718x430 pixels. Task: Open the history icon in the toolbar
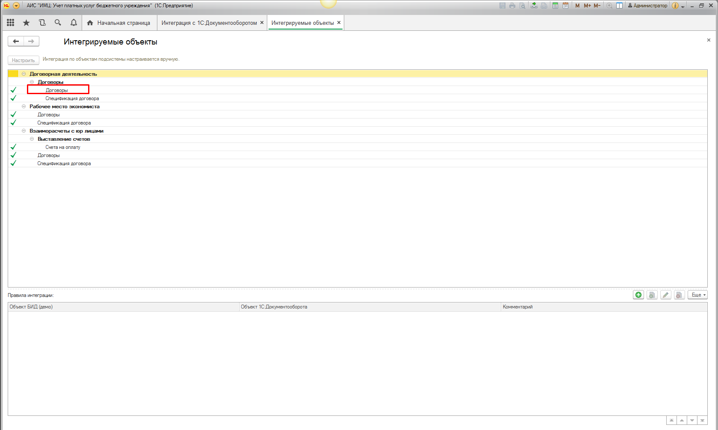point(42,23)
